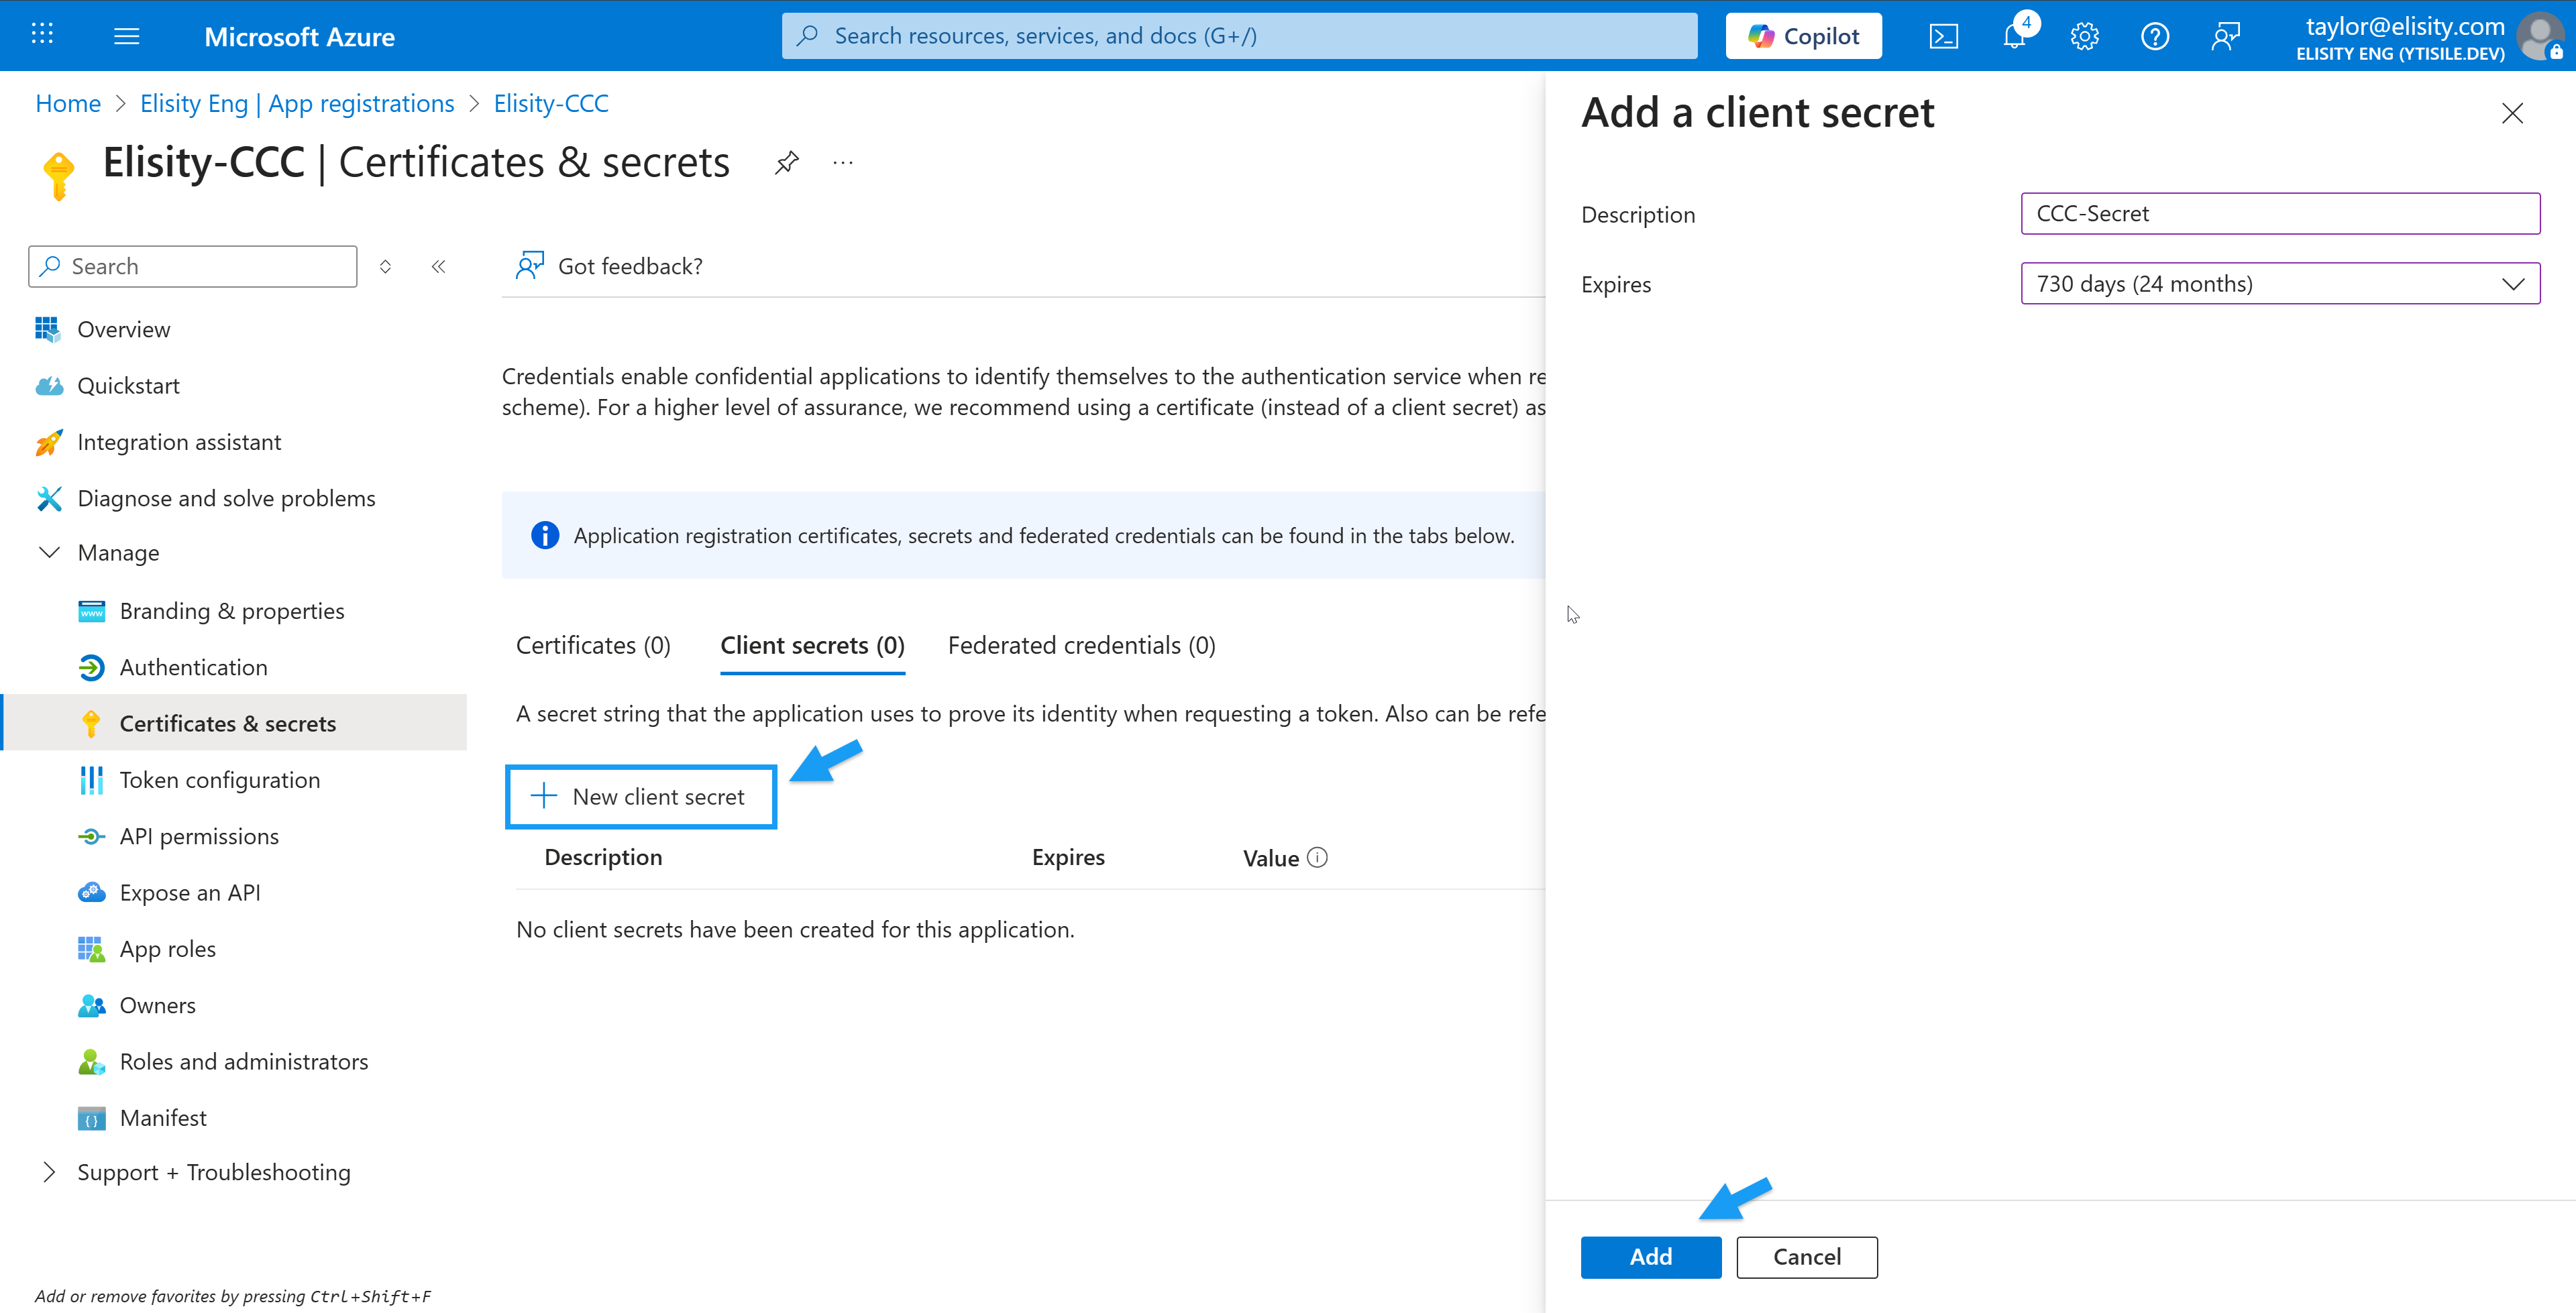2576x1313 pixels.
Task: Expand Support + Troubleshooting section
Action: [x=49, y=1172]
